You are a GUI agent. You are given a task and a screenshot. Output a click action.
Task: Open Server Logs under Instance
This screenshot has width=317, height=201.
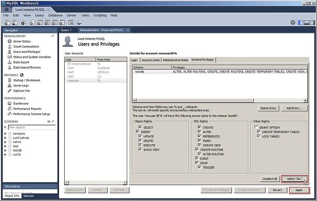[x=21, y=85]
